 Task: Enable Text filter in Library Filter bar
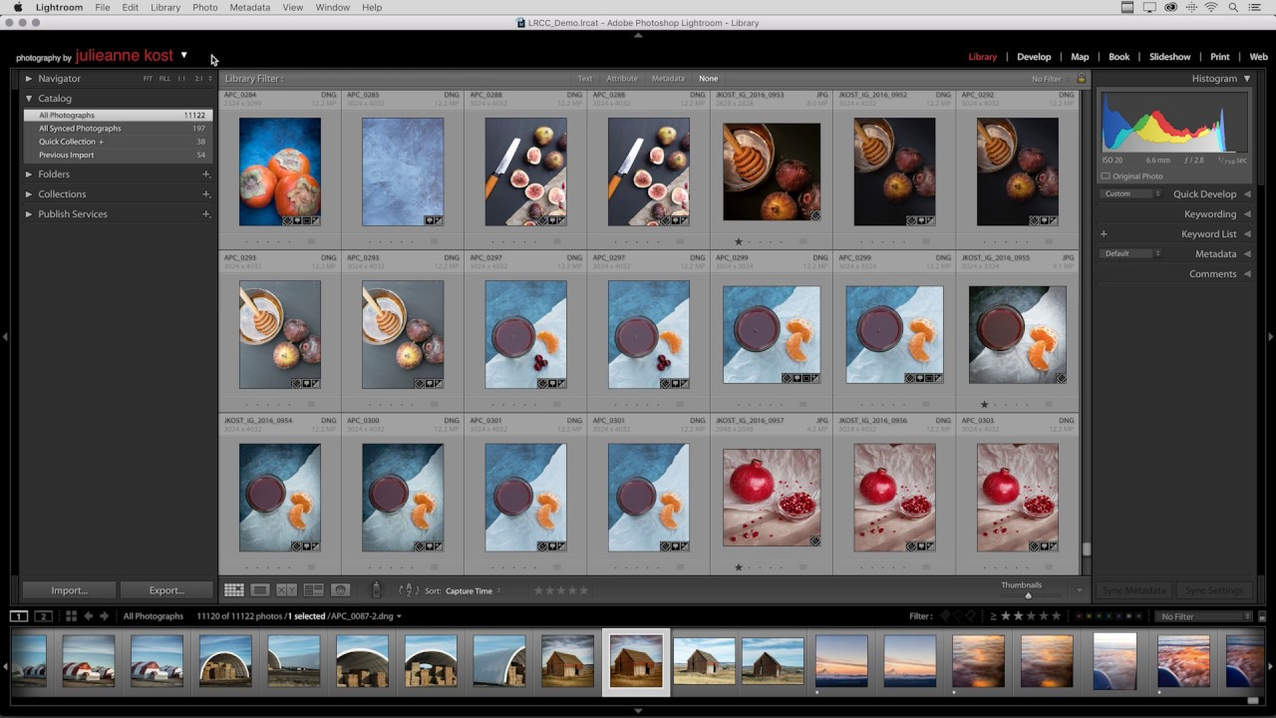click(585, 79)
